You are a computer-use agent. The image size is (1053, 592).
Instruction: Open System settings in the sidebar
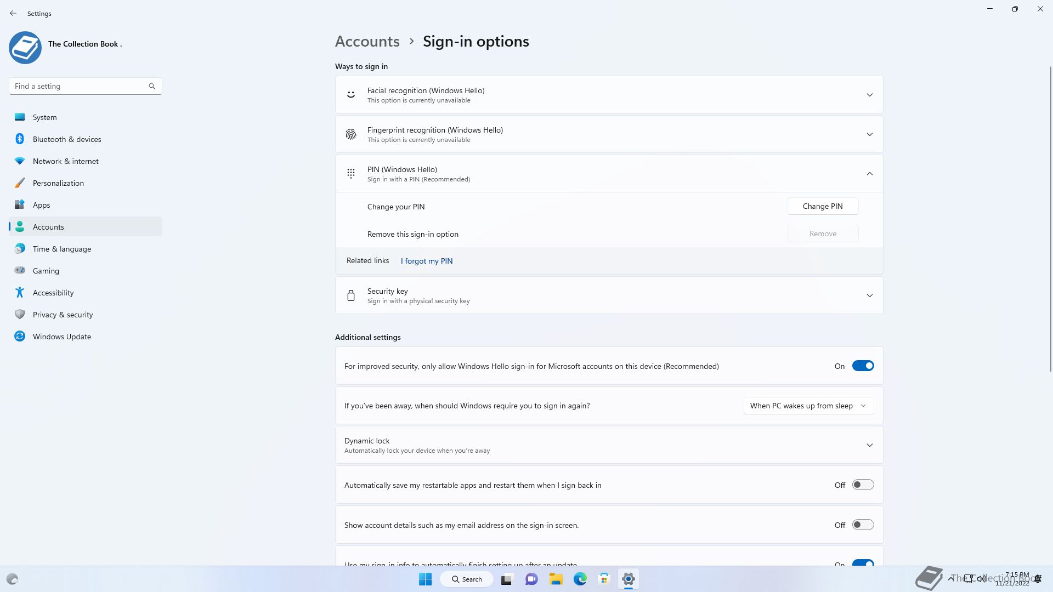coord(86,117)
